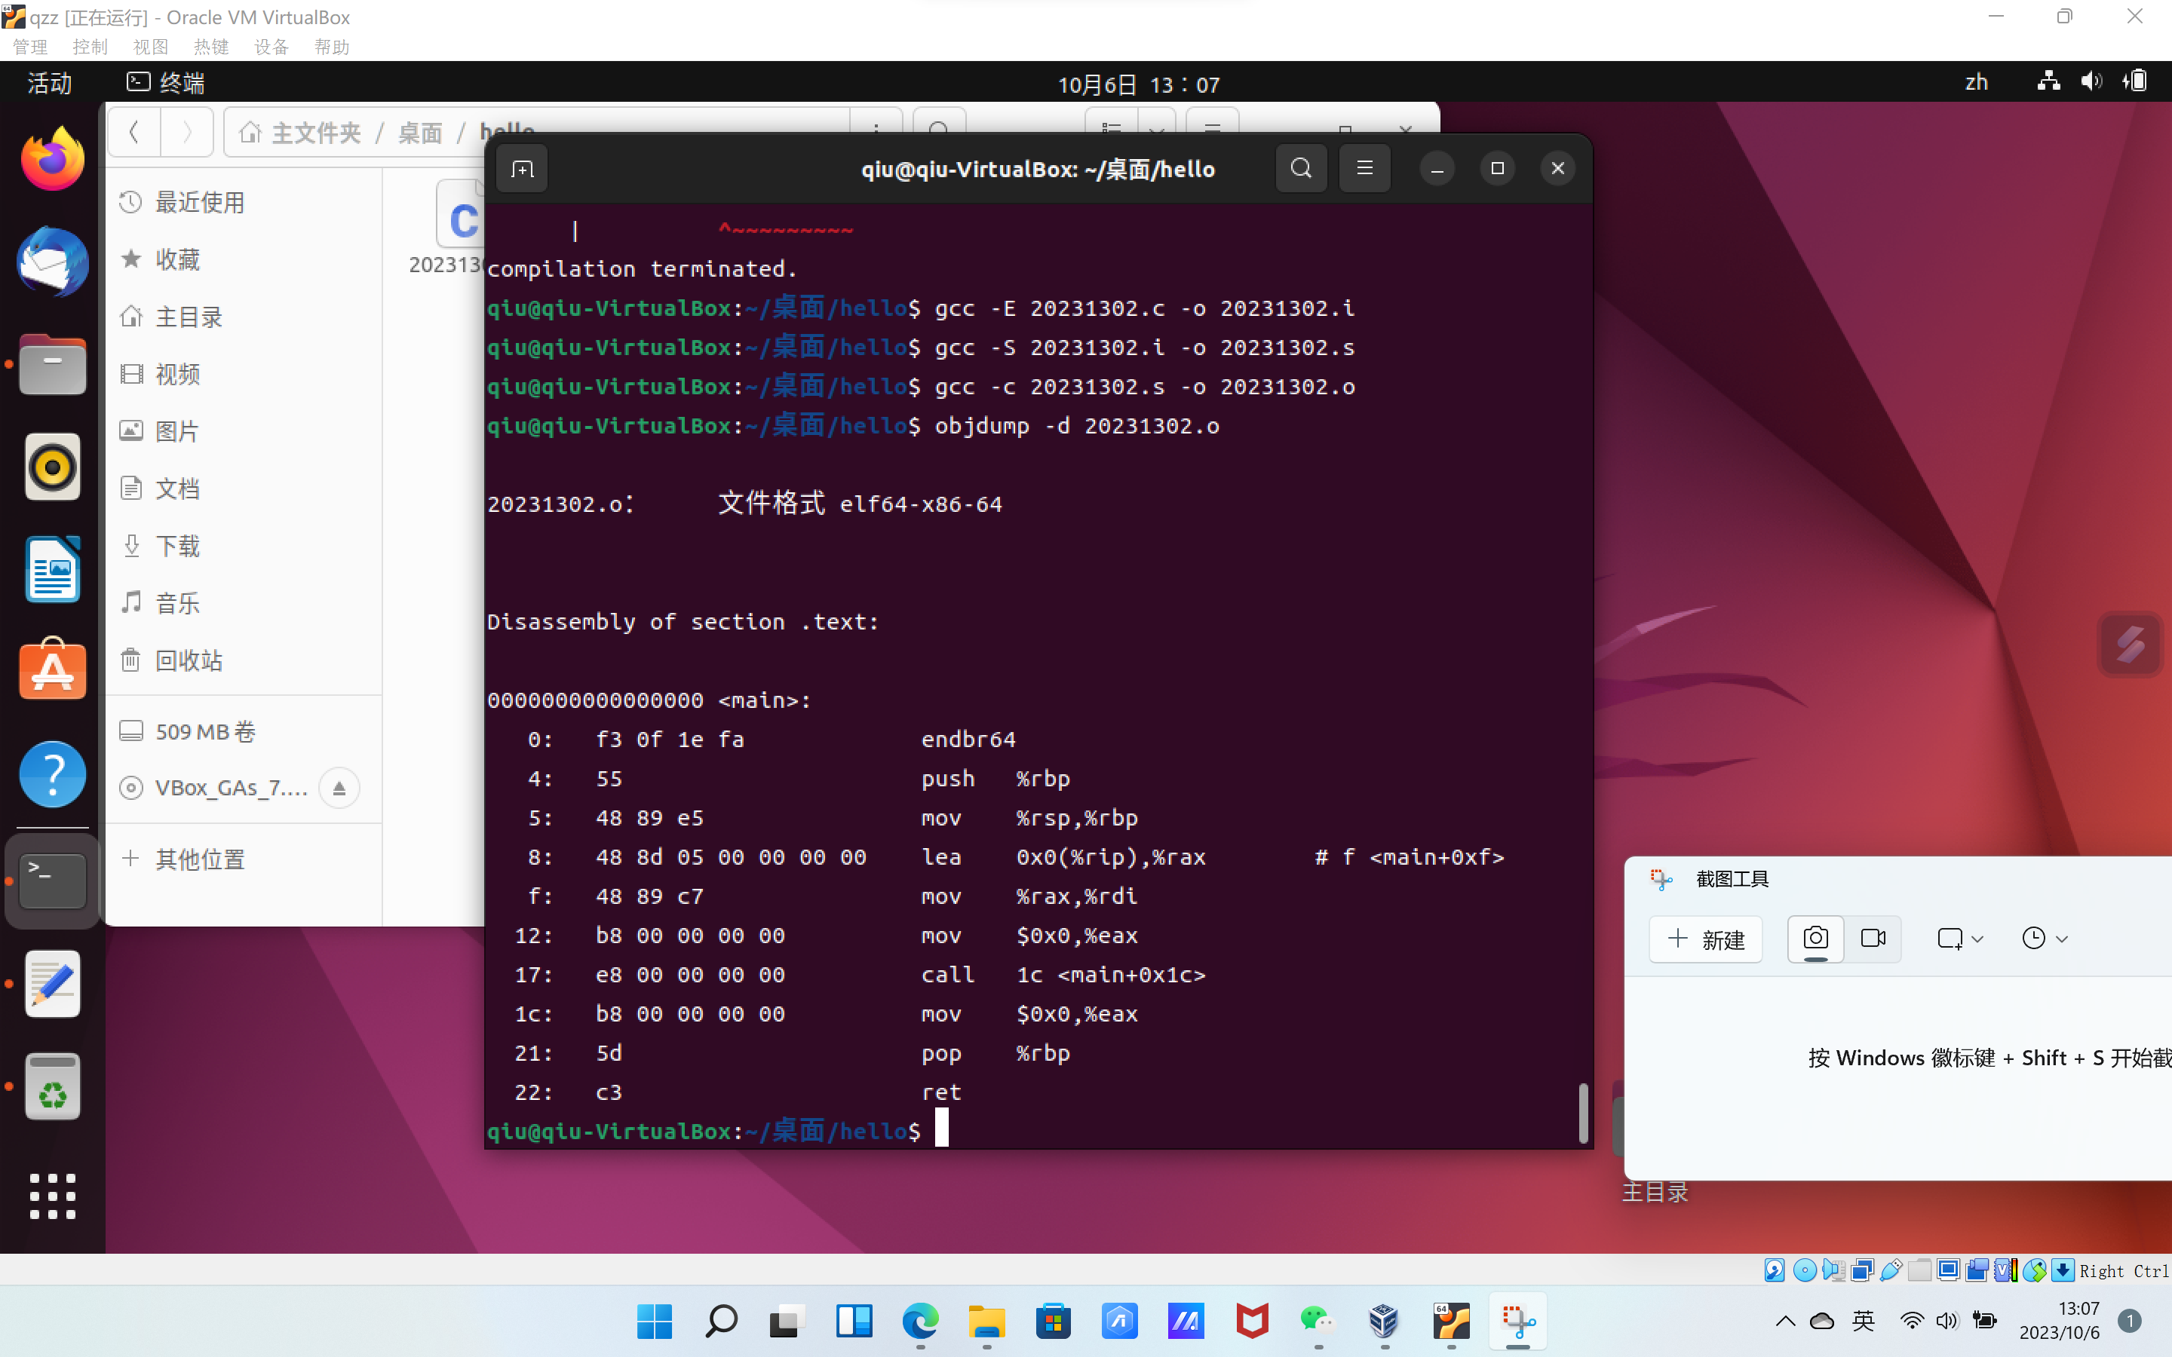
Task: Show all applications grid
Action: [52, 1196]
